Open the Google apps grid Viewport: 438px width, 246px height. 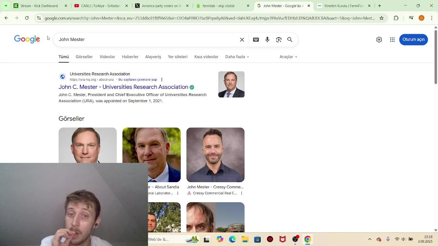click(392, 40)
